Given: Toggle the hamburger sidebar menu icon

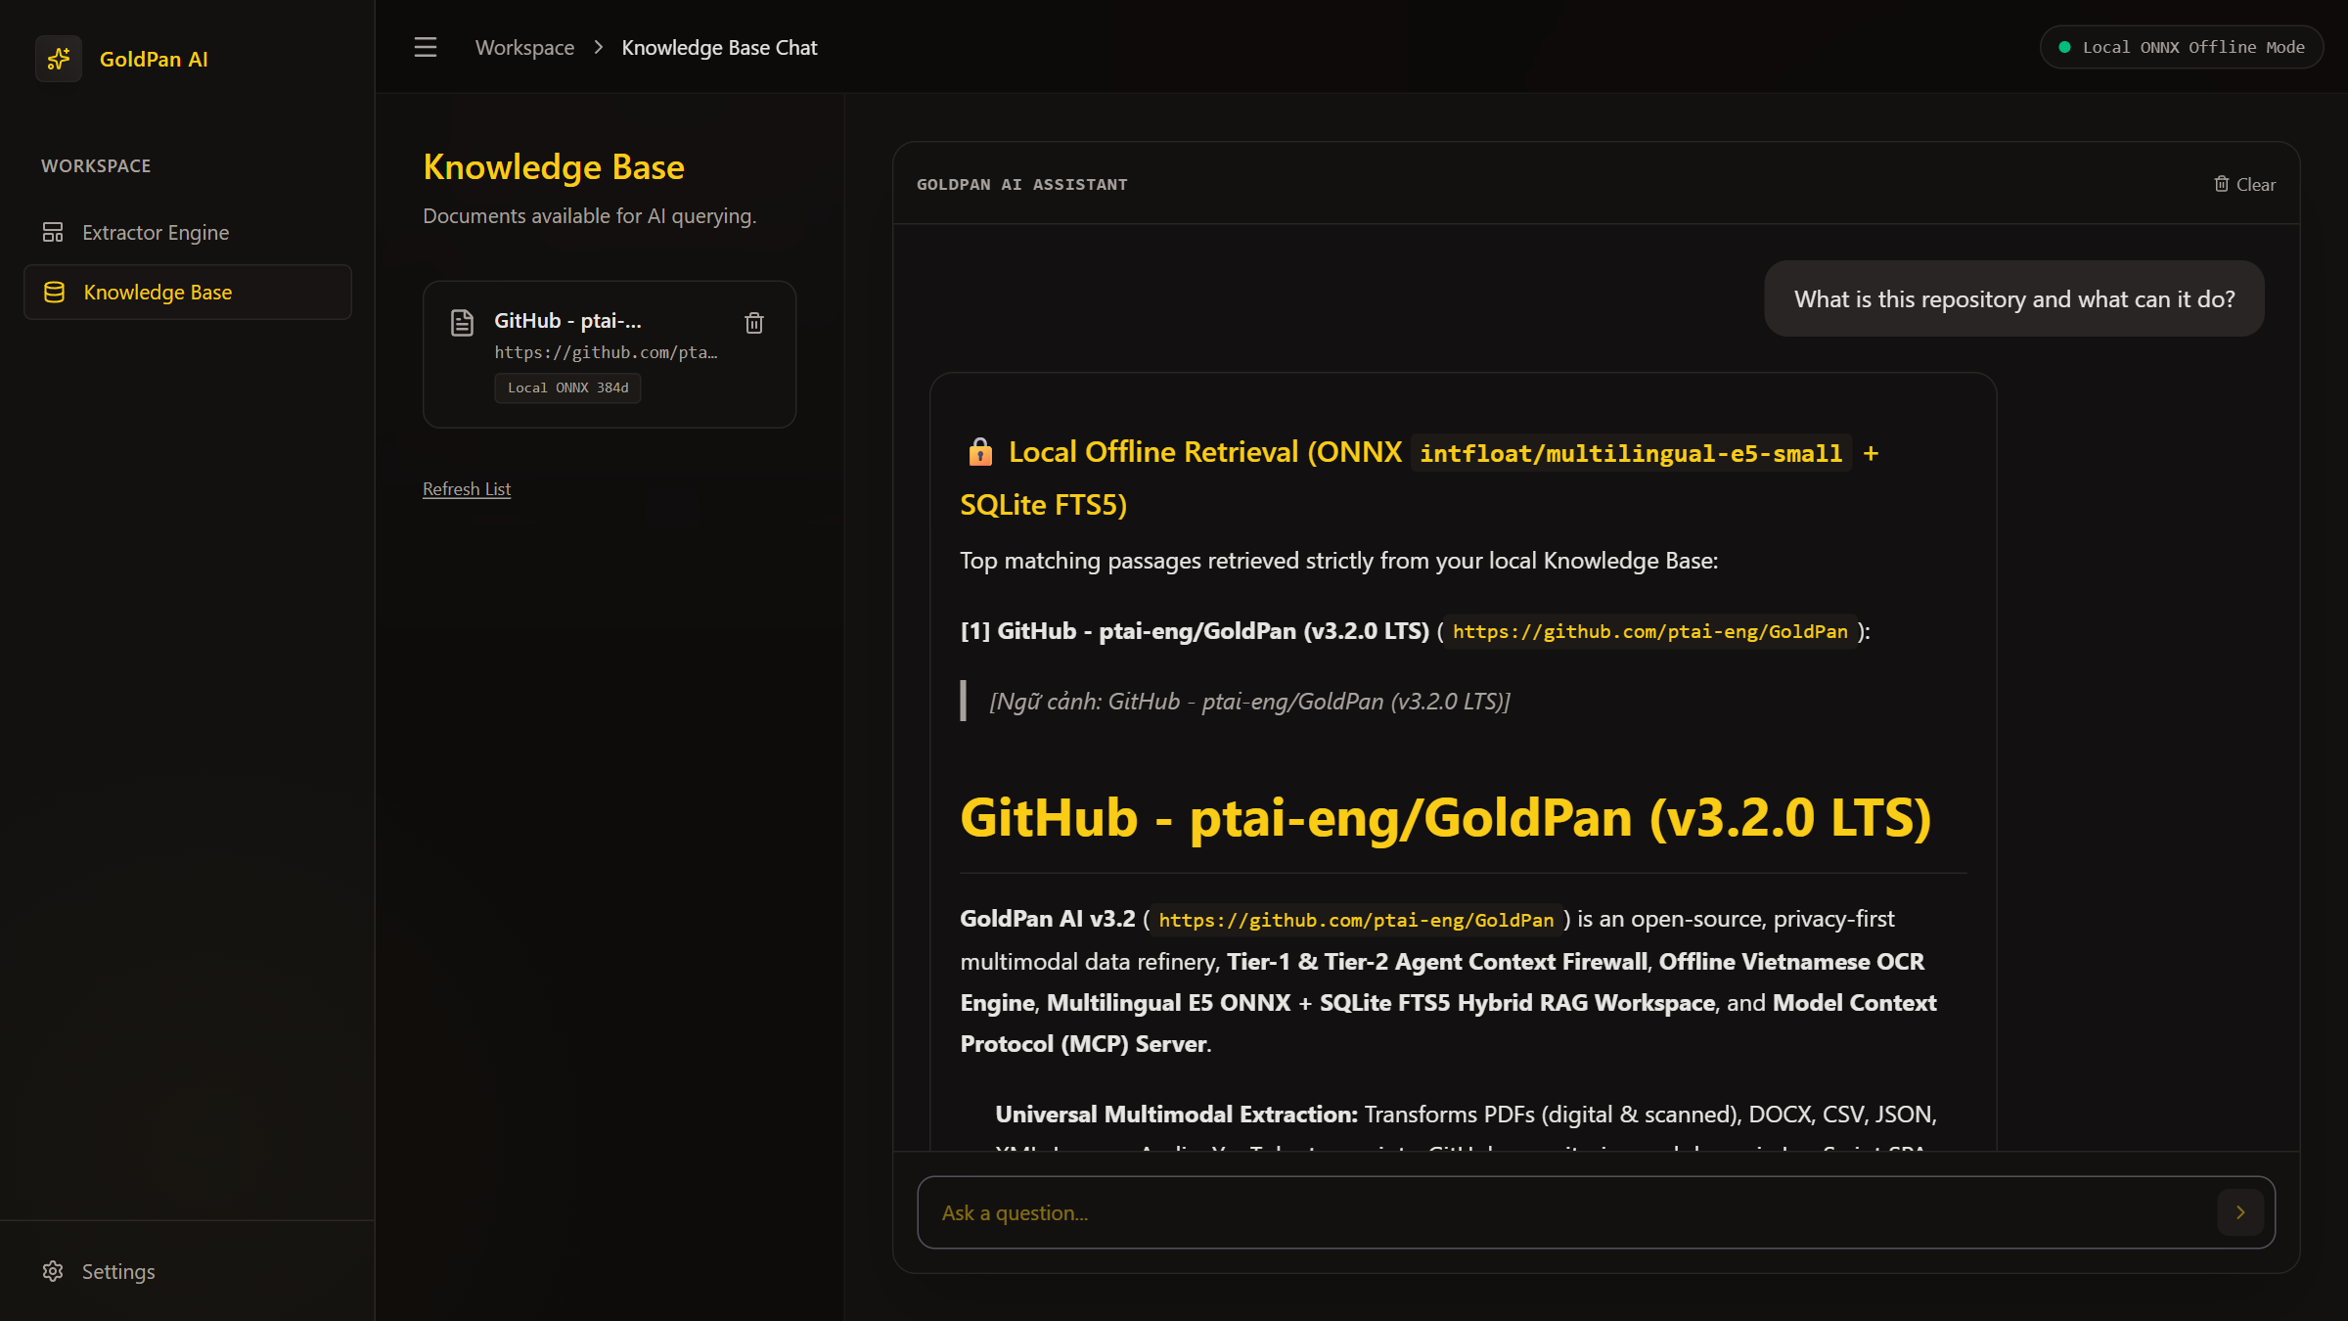Looking at the screenshot, I should pos(426,47).
